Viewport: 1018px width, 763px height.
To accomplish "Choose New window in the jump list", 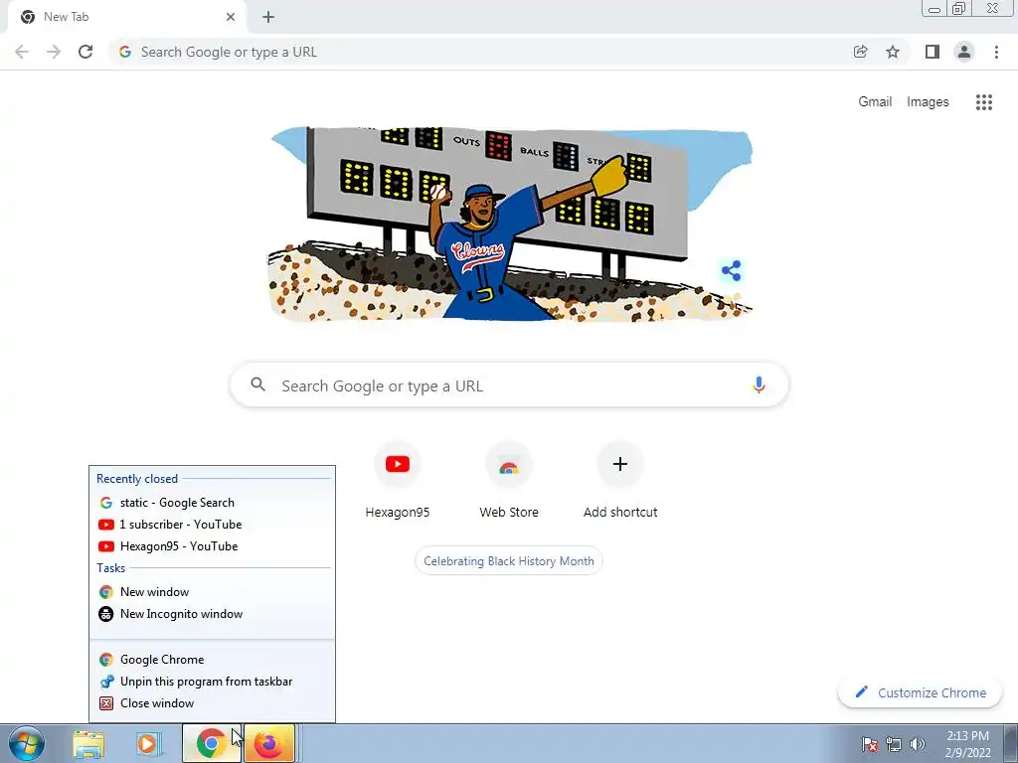I will [213, 592].
